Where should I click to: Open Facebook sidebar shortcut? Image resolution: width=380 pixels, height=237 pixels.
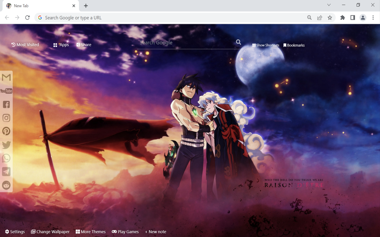coord(6,104)
